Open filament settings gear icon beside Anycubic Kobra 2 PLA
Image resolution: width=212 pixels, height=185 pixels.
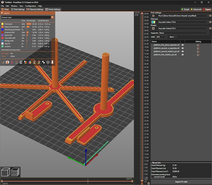[210, 22]
